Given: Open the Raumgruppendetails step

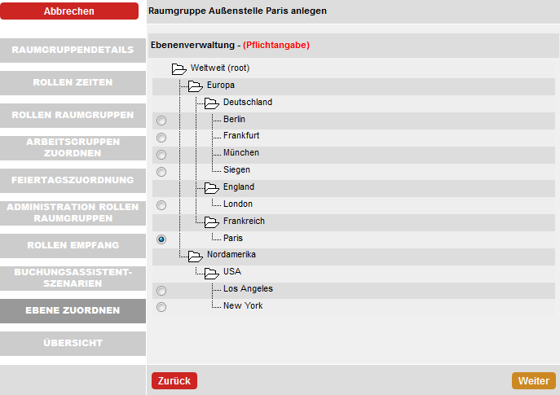Looking at the screenshot, I should 73,50.
